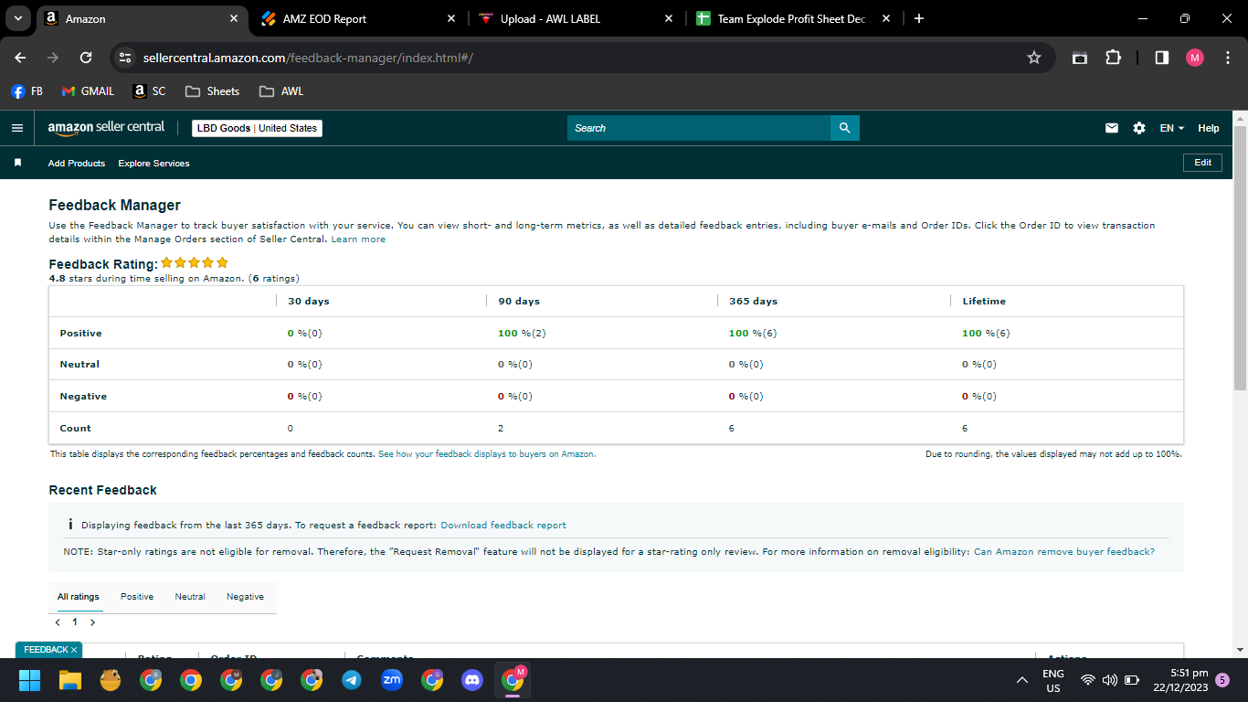The image size is (1248, 702).
Task: Click the Lifetime column header
Action: click(984, 302)
